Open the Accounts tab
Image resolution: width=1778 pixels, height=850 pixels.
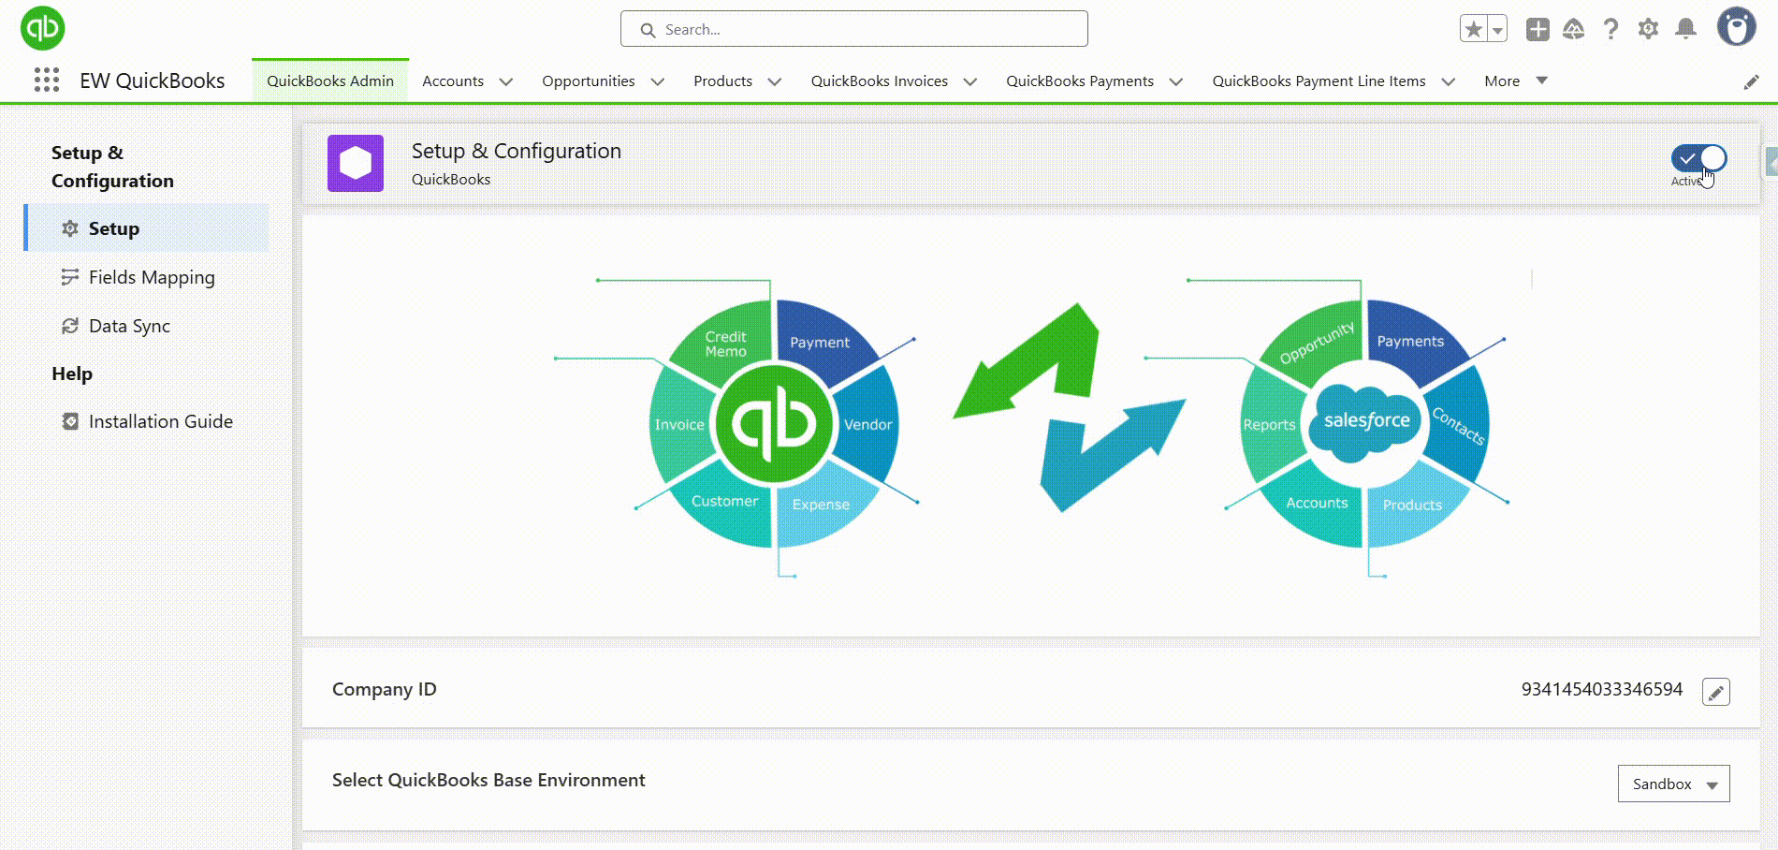[453, 81]
